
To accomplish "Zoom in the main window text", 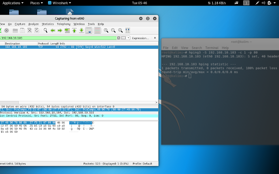I will click(106, 30).
